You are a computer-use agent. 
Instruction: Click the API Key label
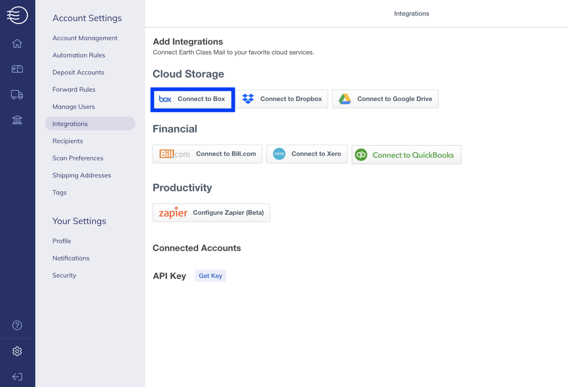(x=169, y=276)
